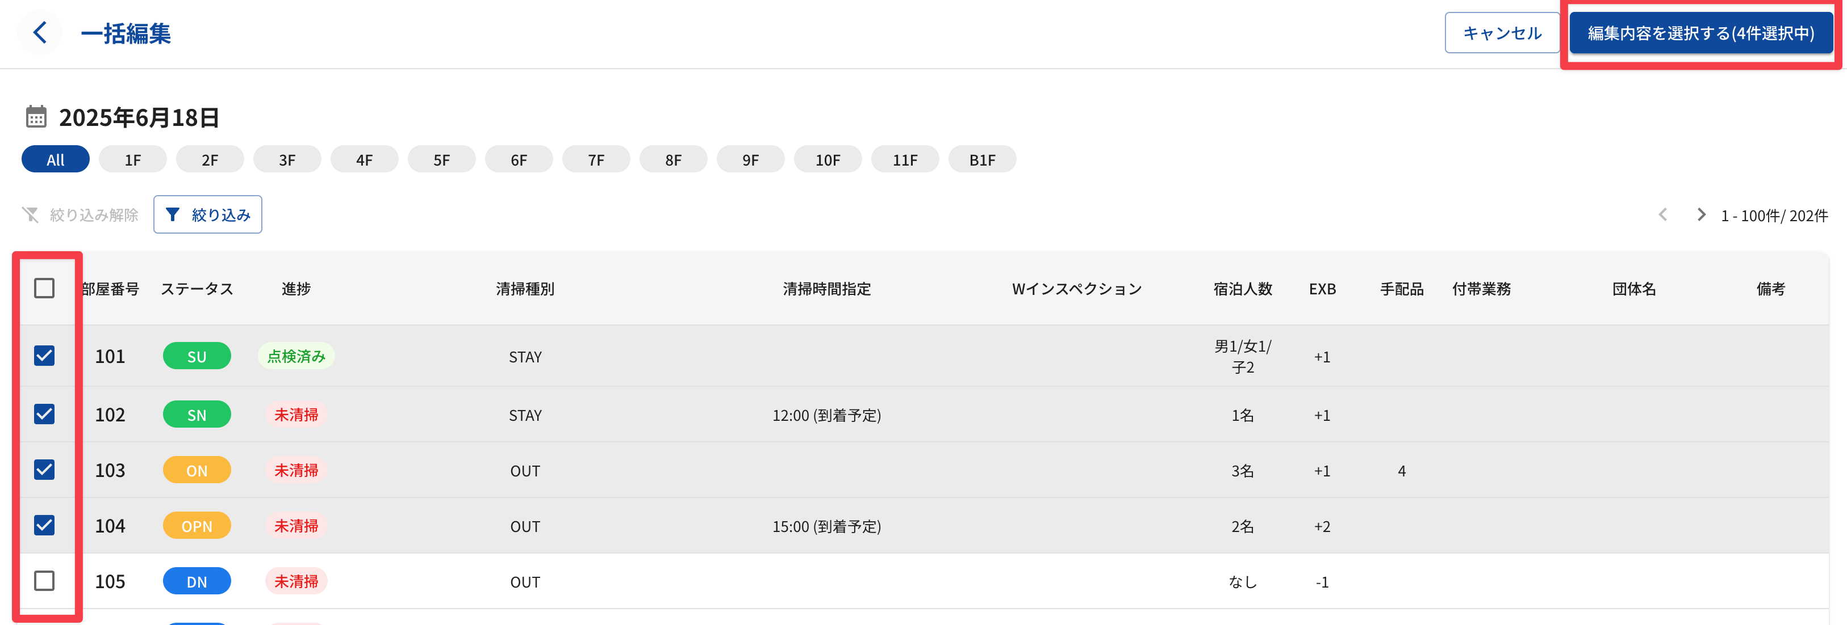Click the 未清掃 progress badge for room 102

tap(296, 415)
